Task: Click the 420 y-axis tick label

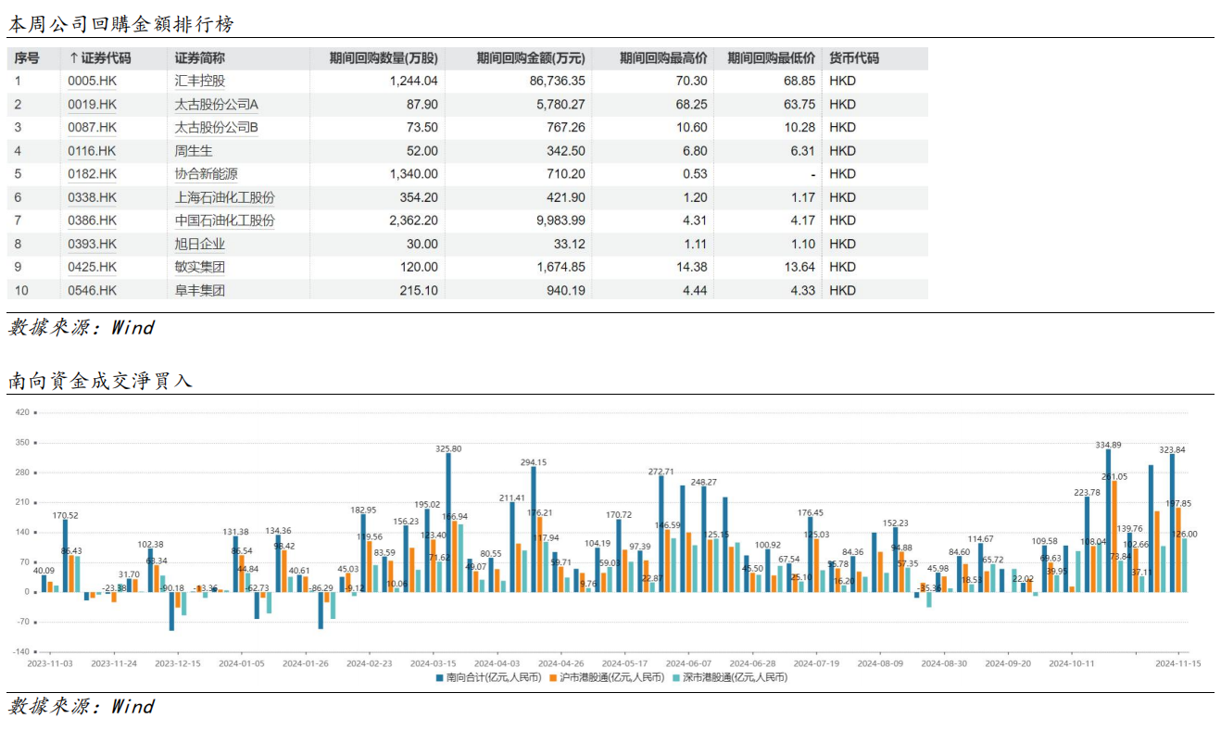Action: tap(20, 413)
